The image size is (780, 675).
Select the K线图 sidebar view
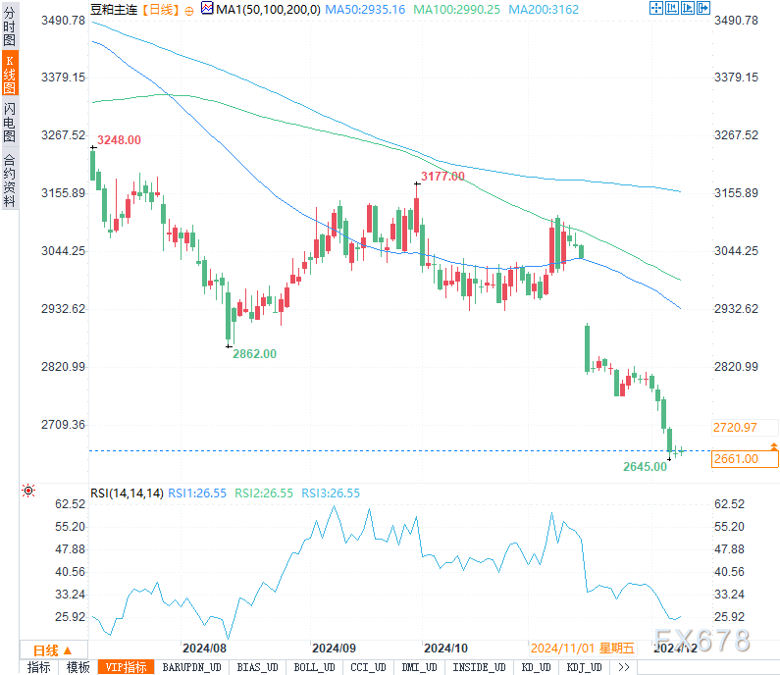[10, 74]
